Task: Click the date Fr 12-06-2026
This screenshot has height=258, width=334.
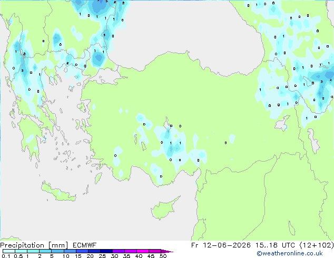Action: click(x=221, y=245)
